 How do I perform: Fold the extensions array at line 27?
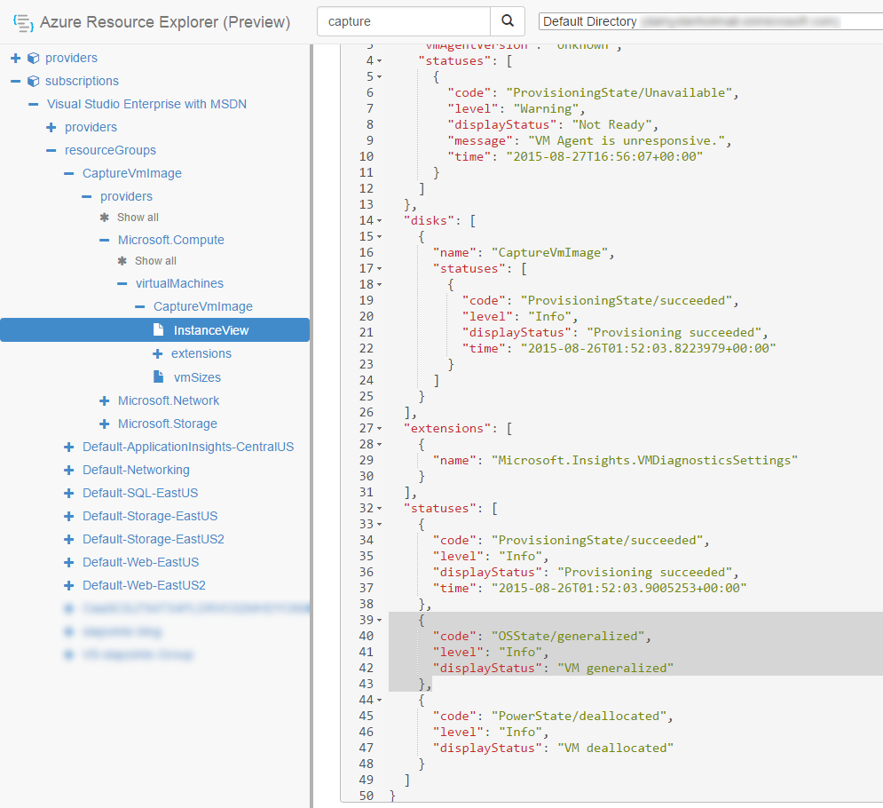pos(380,429)
